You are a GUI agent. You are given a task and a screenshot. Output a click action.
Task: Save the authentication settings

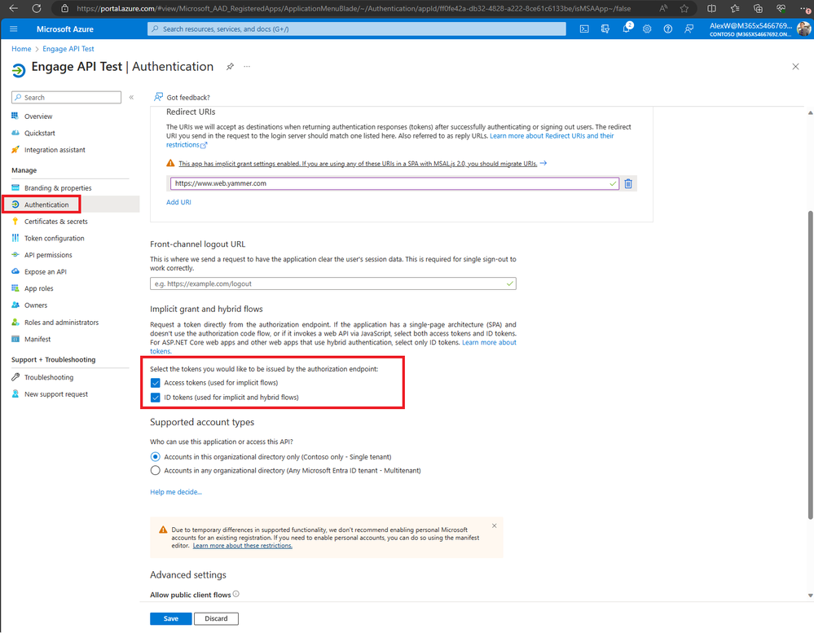click(x=171, y=618)
